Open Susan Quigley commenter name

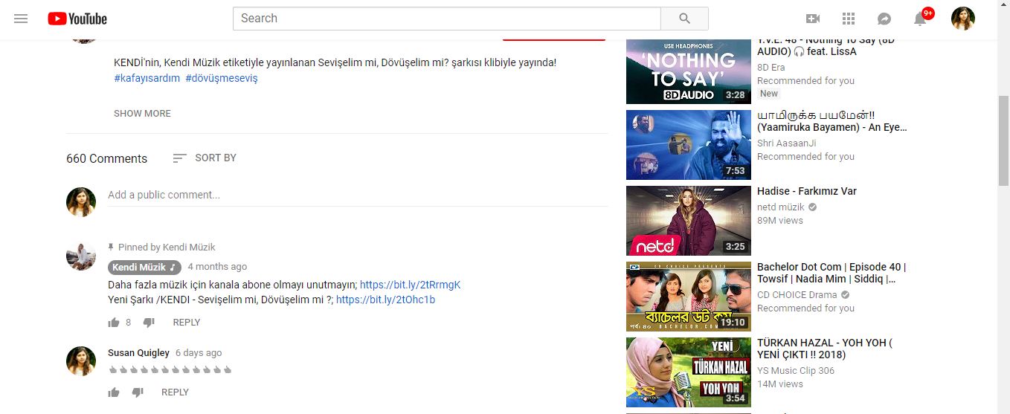[x=138, y=353]
